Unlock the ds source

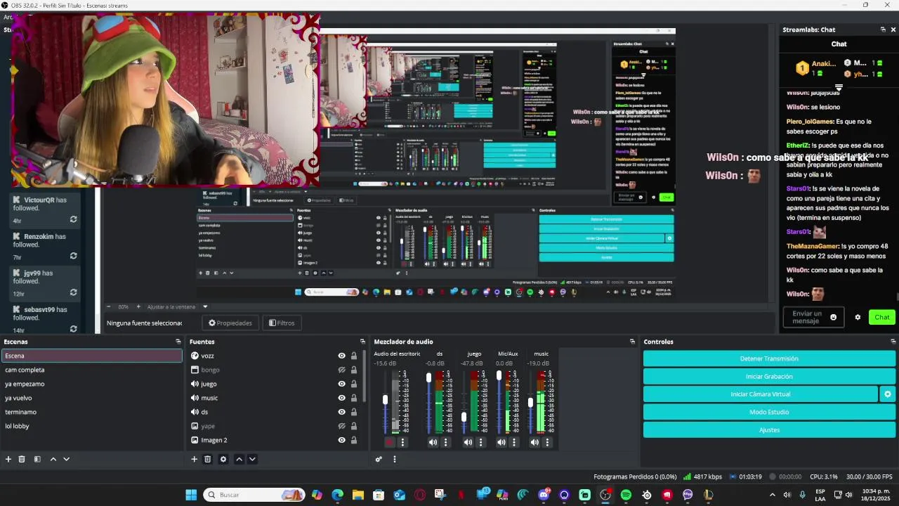[354, 412]
